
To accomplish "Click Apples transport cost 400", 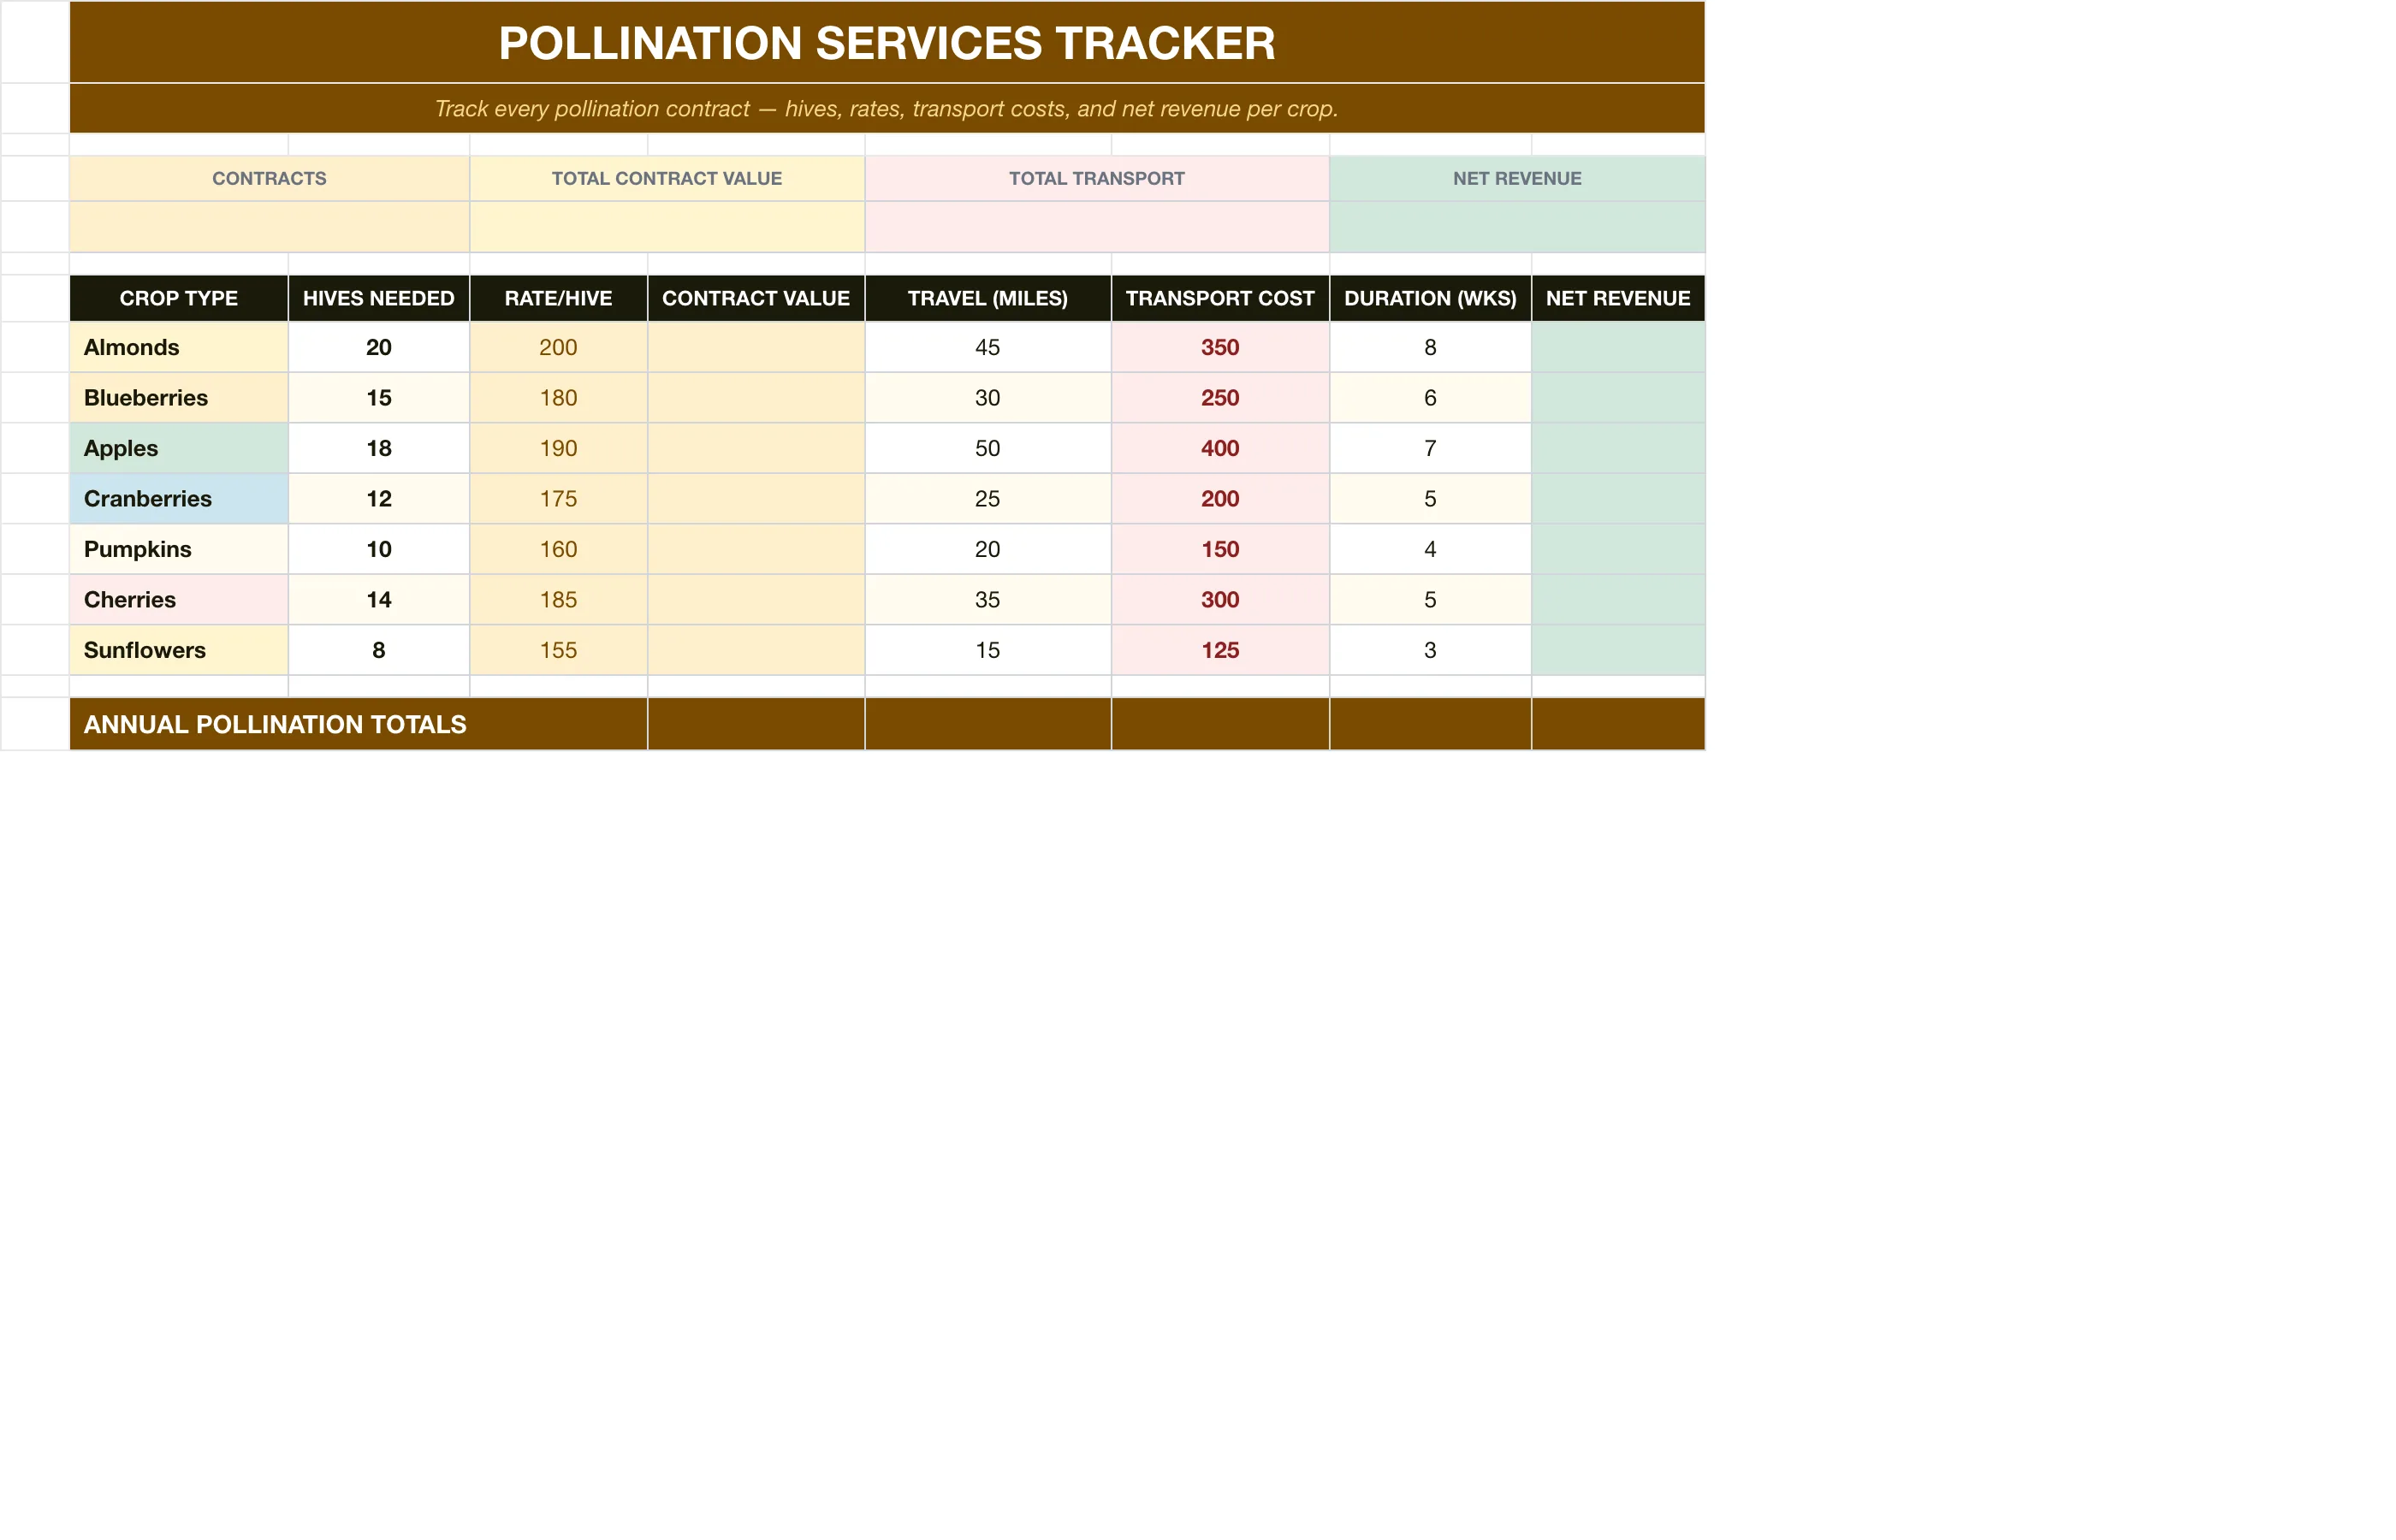I will (1220, 448).
